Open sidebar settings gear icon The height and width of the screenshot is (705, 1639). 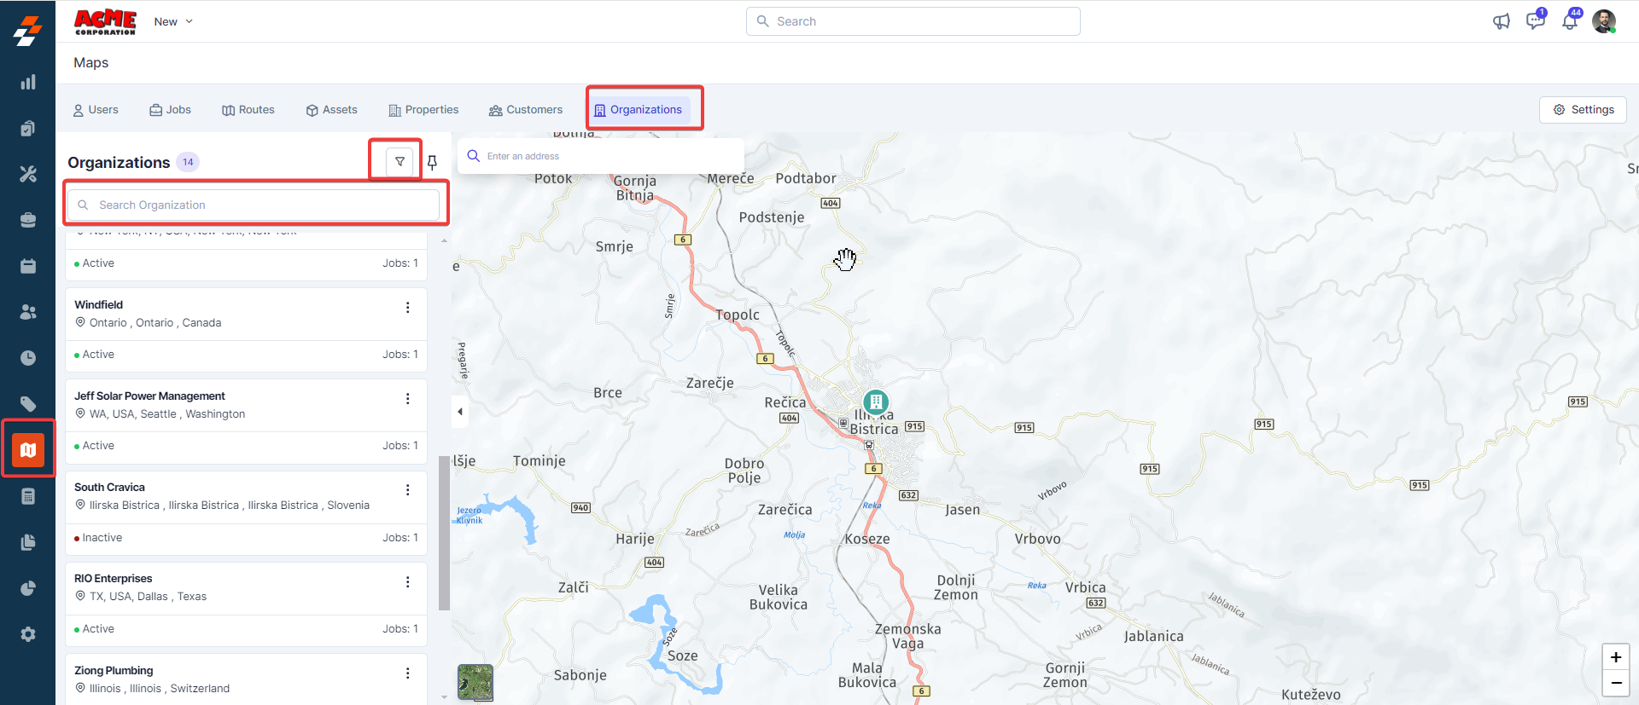[x=28, y=634]
